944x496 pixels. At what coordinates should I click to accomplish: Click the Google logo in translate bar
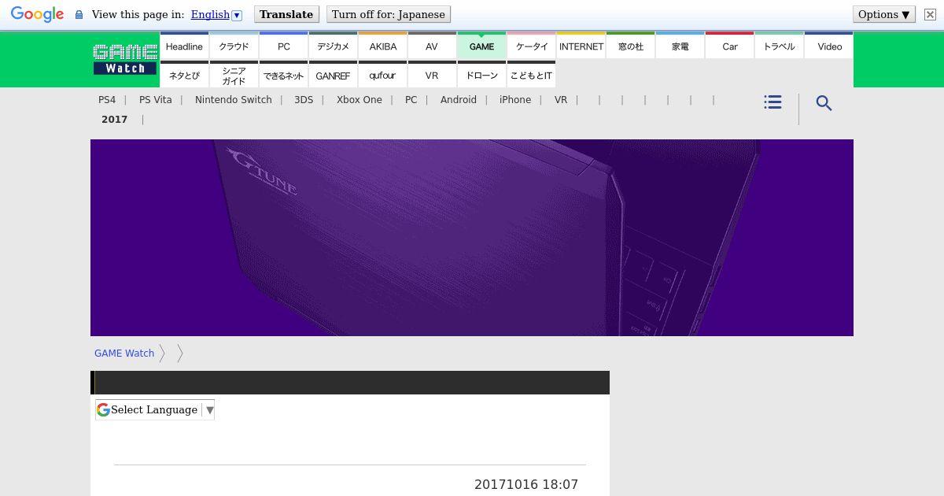coord(37,15)
